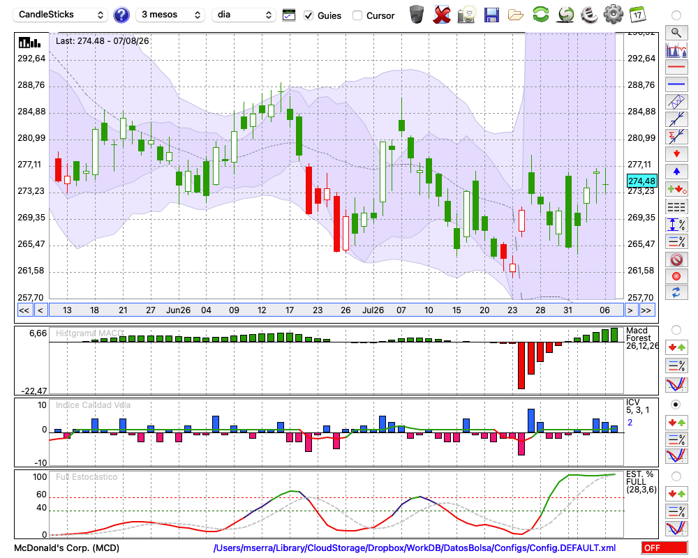The image size is (698, 558).
Task: Open settings with the gear icon
Action: pyautogui.click(x=613, y=15)
